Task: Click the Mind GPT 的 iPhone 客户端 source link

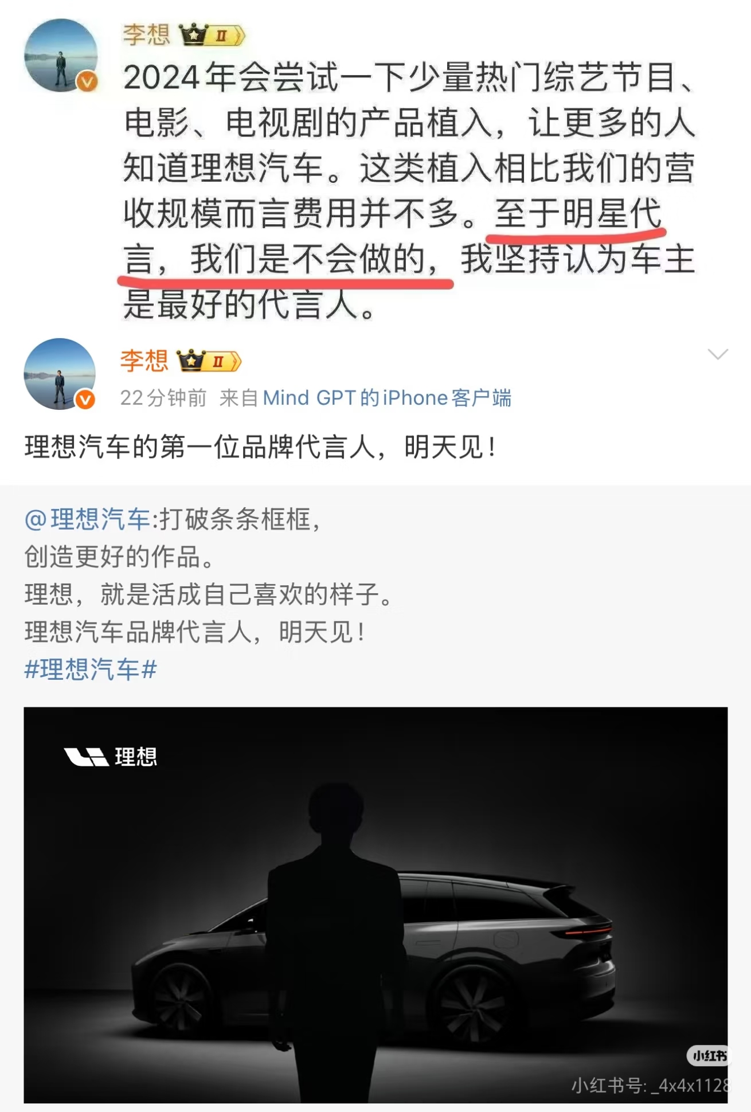Action: (x=387, y=398)
